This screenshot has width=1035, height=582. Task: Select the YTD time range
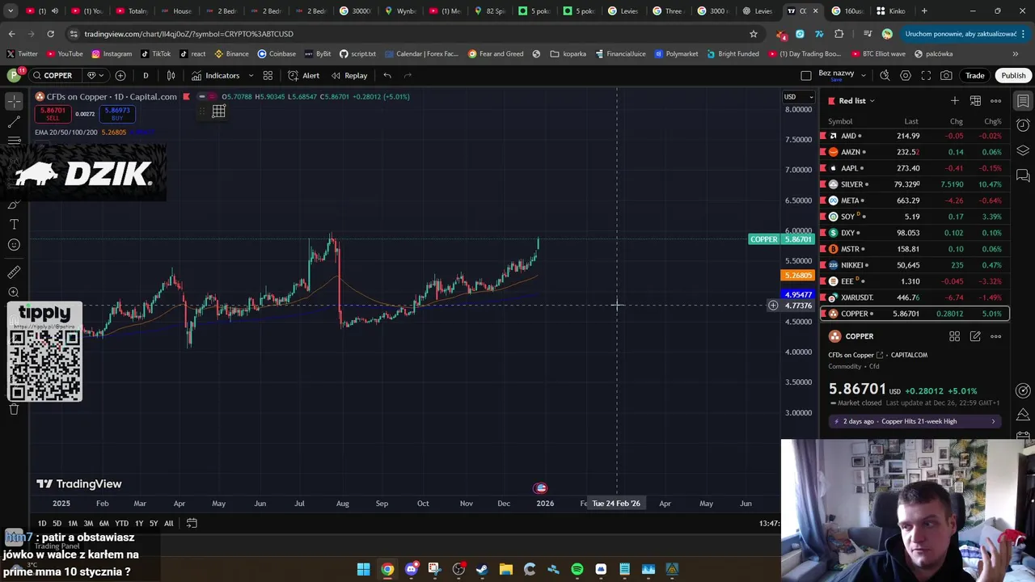121,523
